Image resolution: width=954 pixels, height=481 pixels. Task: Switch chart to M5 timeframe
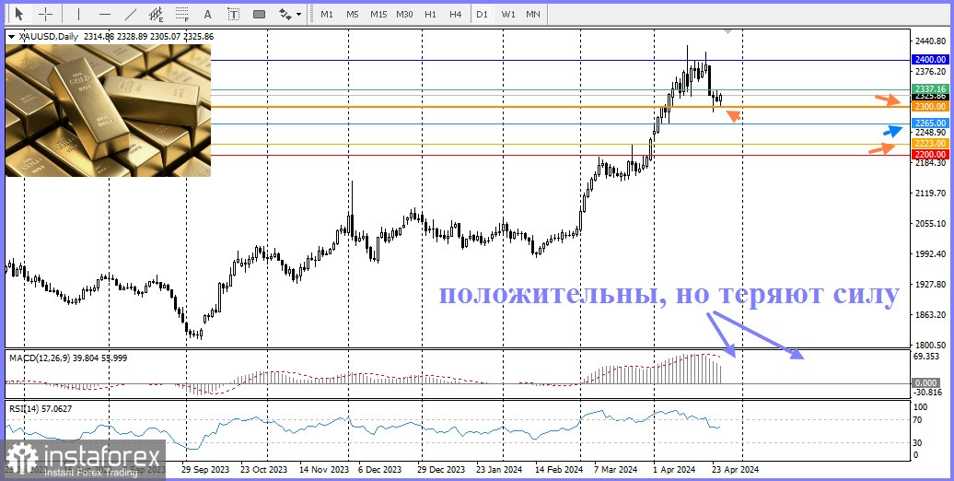tap(353, 14)
